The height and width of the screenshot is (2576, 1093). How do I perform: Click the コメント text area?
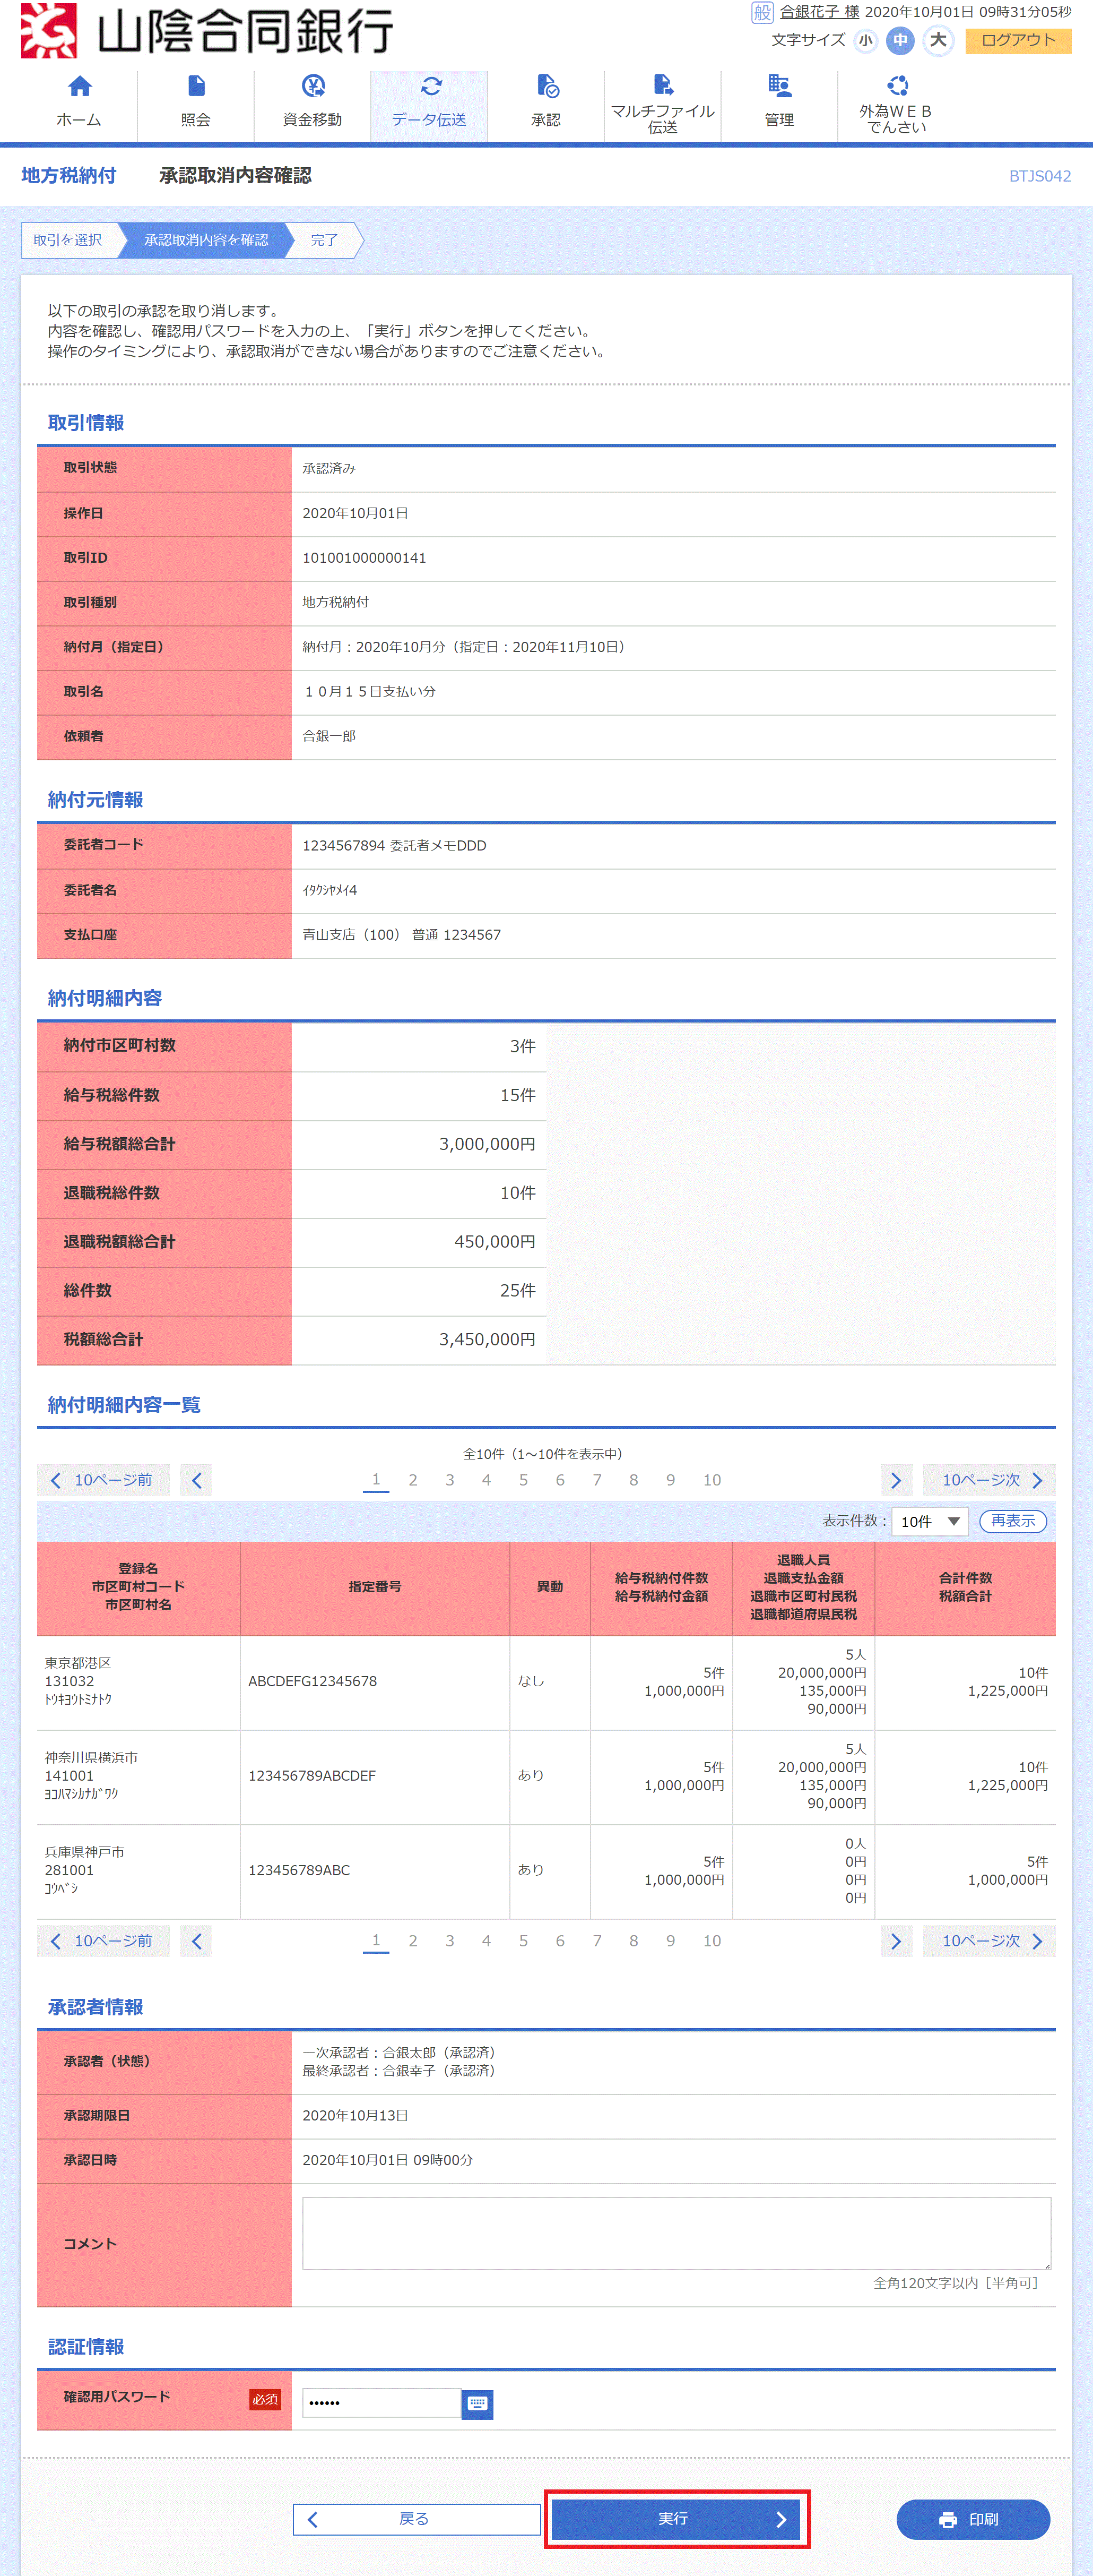(676, 2233)
